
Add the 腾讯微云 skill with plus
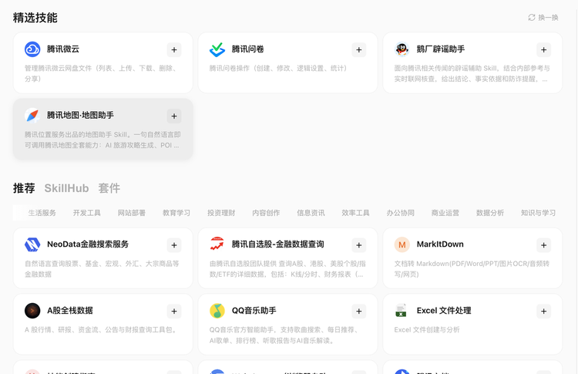(x=174, y=50)
